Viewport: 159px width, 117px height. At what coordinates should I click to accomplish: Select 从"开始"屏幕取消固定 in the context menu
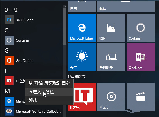pyautogui.click(x=49, y=83)
